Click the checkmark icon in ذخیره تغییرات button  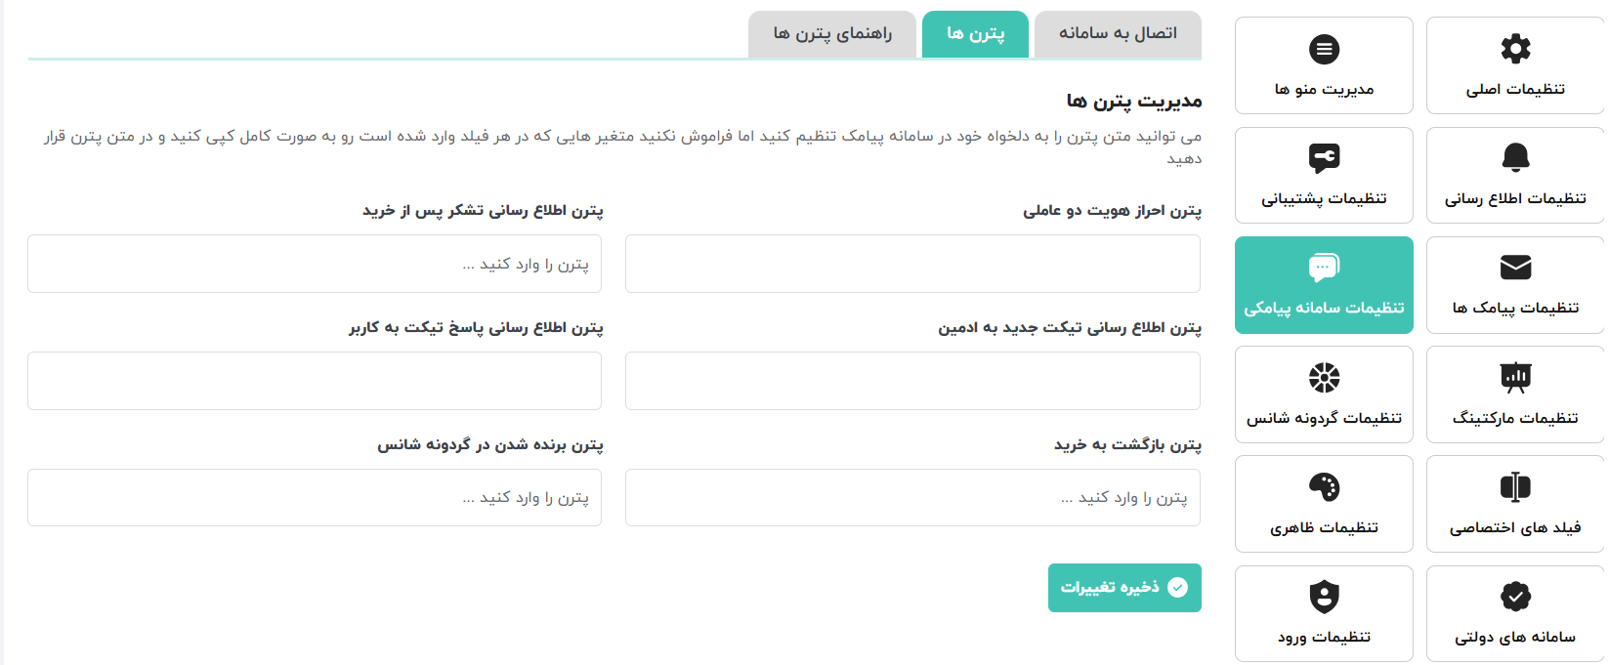click(1178, 587)
